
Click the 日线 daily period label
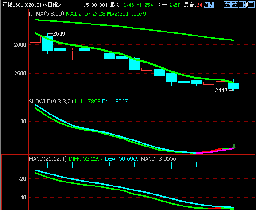point(53,5)
